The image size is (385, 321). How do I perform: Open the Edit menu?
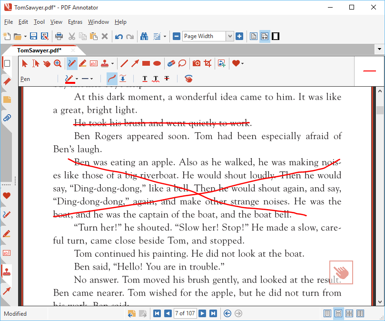pyautogui.click(x=23, y=22)
